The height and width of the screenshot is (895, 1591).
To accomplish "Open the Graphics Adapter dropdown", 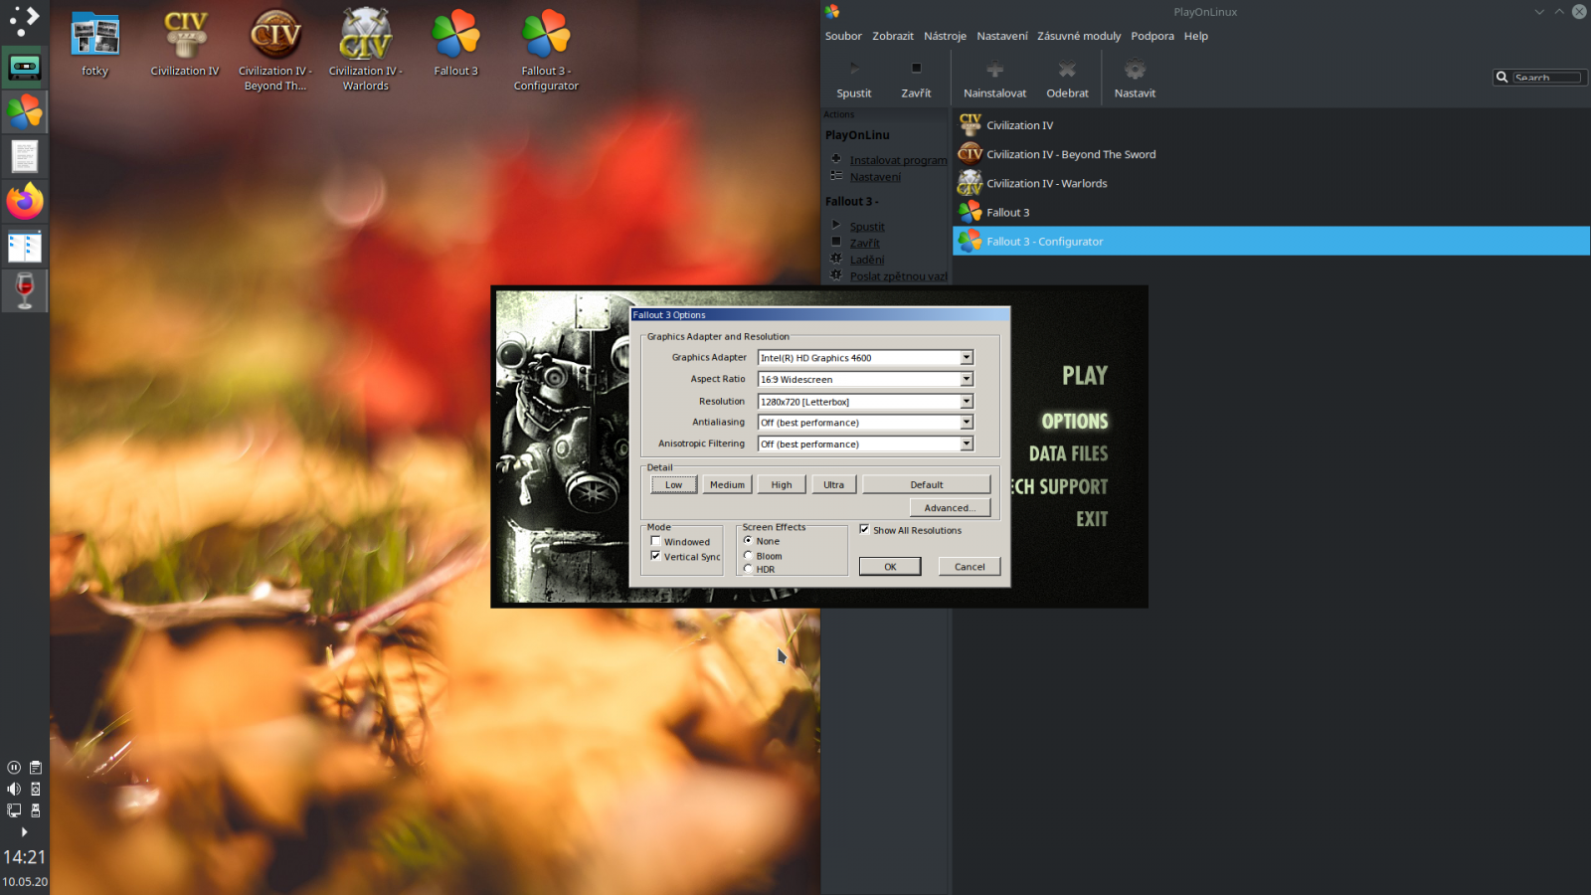I will coord(964,357).
